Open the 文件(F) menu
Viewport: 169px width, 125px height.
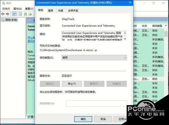(x=6, y=9)
